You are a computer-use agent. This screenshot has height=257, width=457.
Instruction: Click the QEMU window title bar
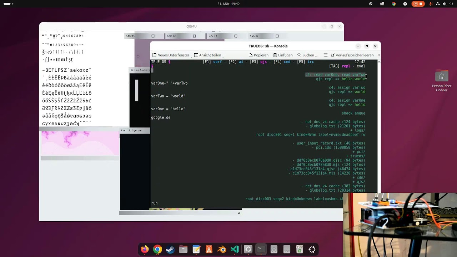coord(191,26)
